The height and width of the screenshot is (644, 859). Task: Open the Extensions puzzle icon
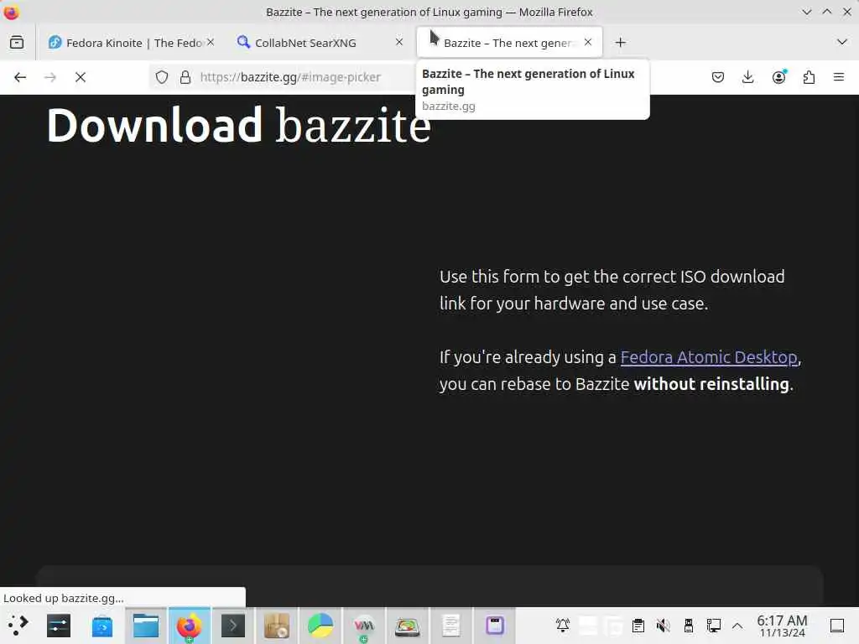809,77
